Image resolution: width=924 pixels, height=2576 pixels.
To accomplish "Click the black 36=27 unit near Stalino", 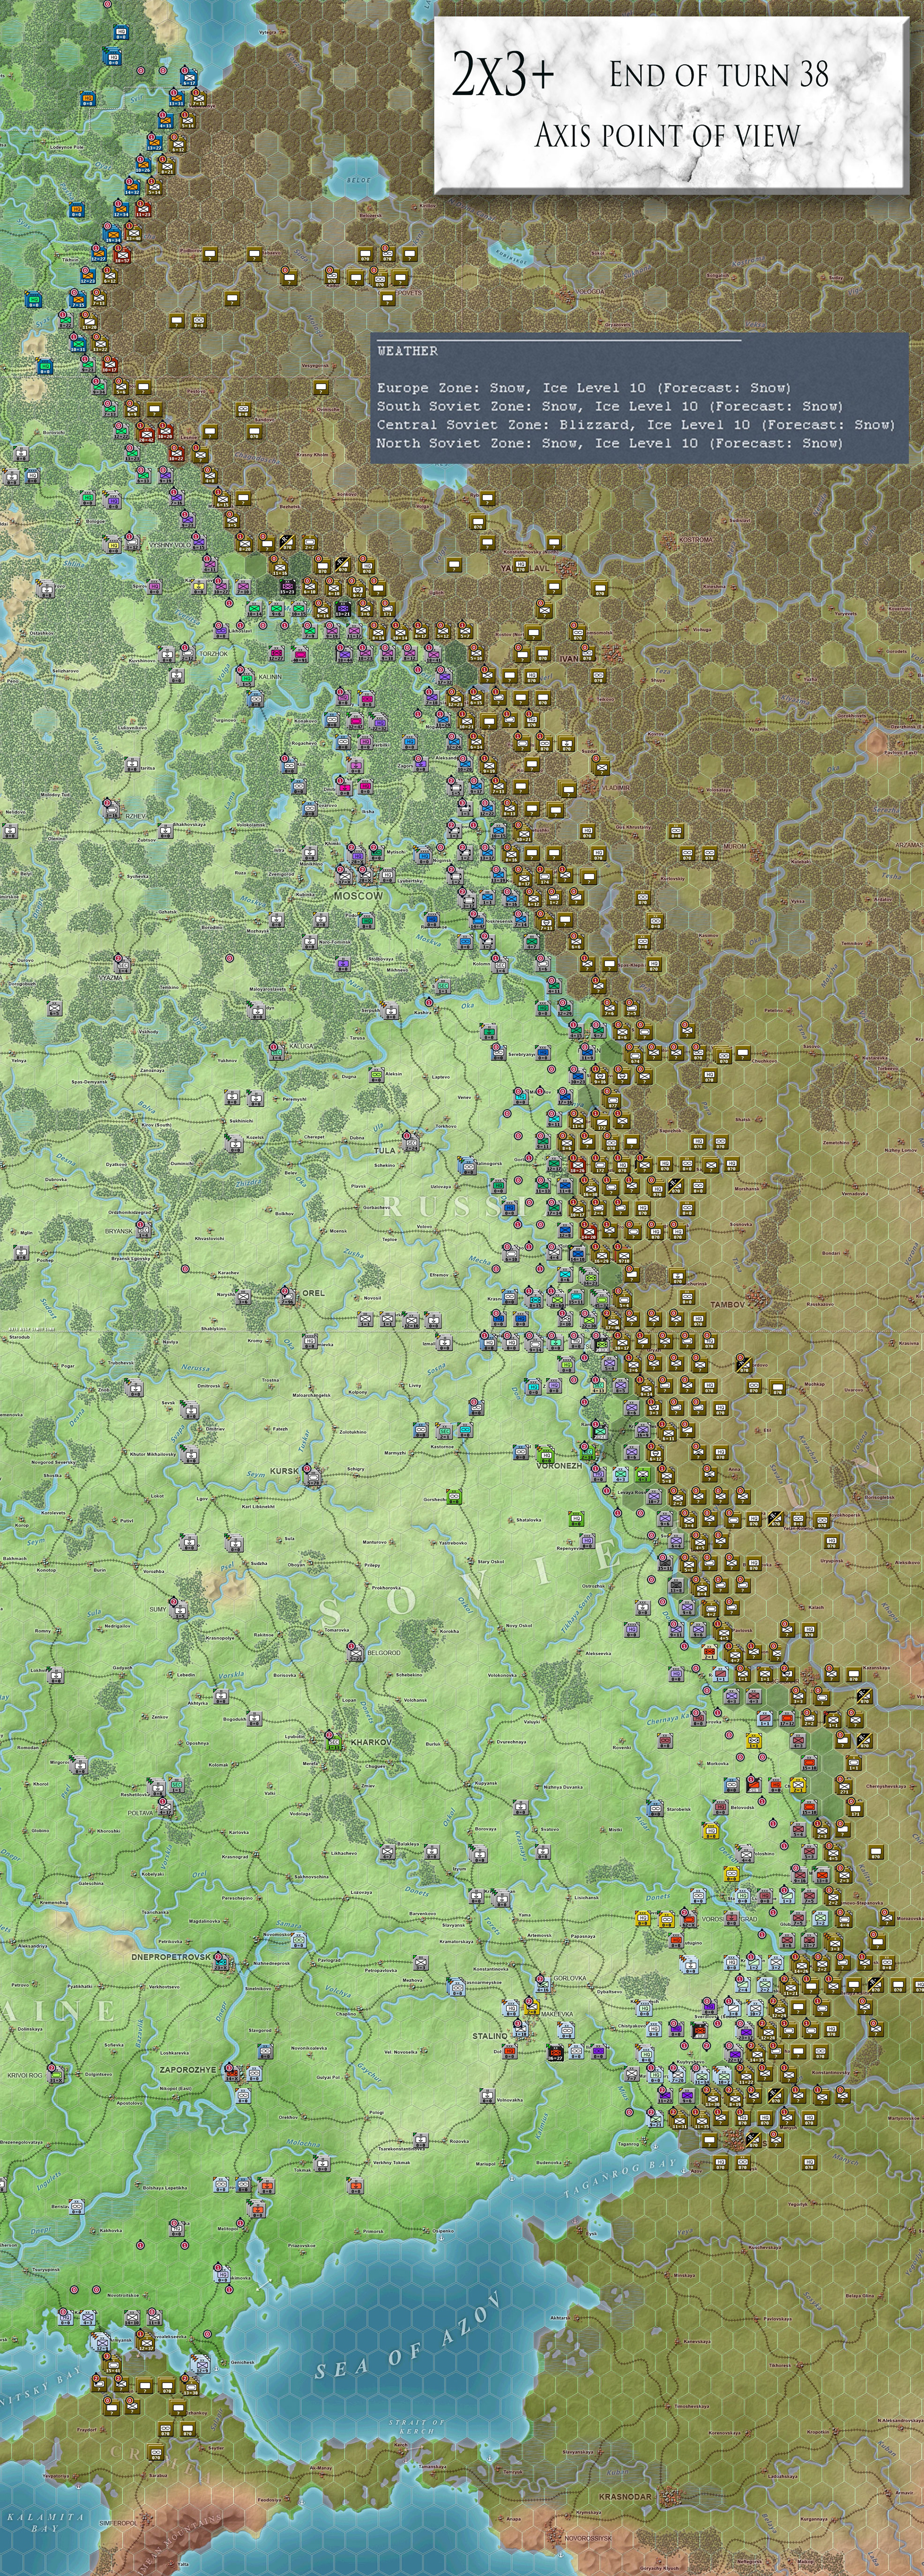I will click(x=557, y=2053).
